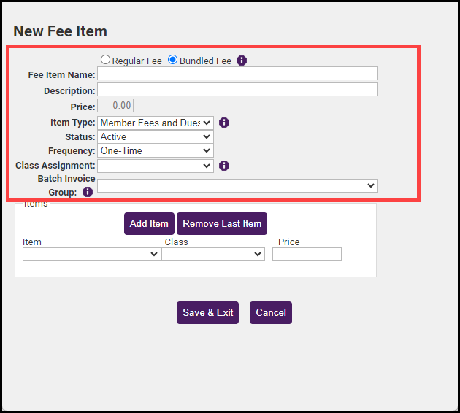Expand the bundled item Class dropdown
Screen dimensions: 460x413
[x=212, y=254]
